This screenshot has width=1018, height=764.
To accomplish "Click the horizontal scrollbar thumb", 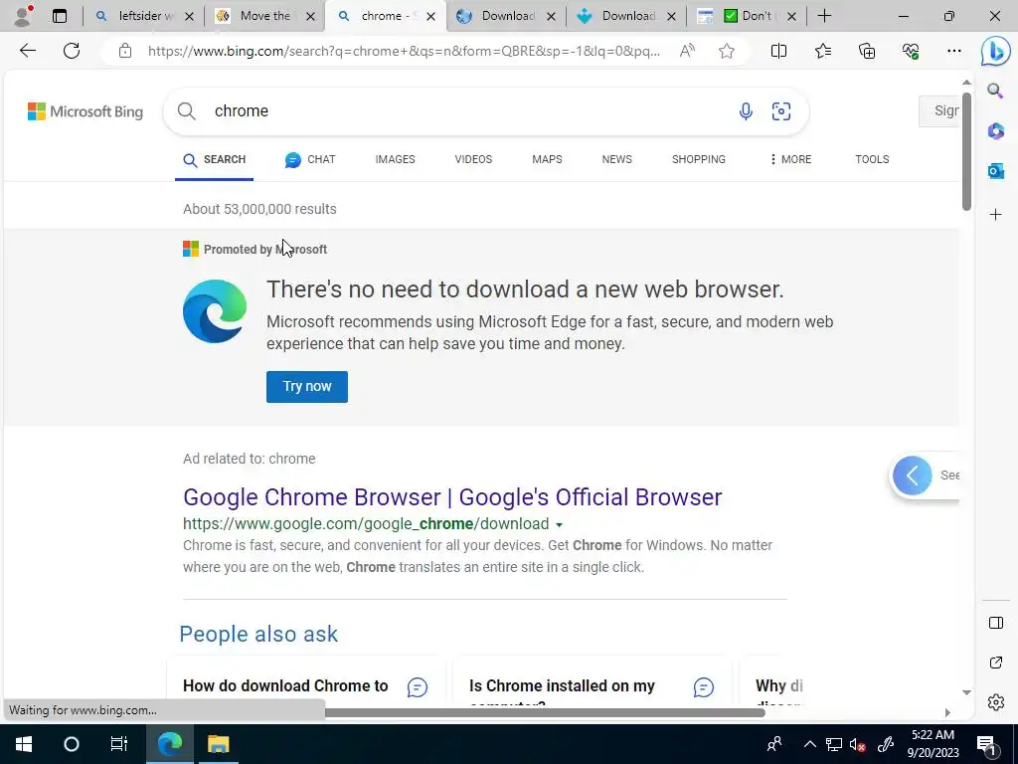I will 545,712.
